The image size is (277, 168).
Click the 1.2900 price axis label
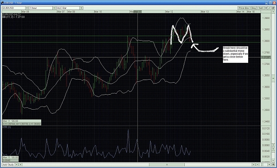click(266, 18)
